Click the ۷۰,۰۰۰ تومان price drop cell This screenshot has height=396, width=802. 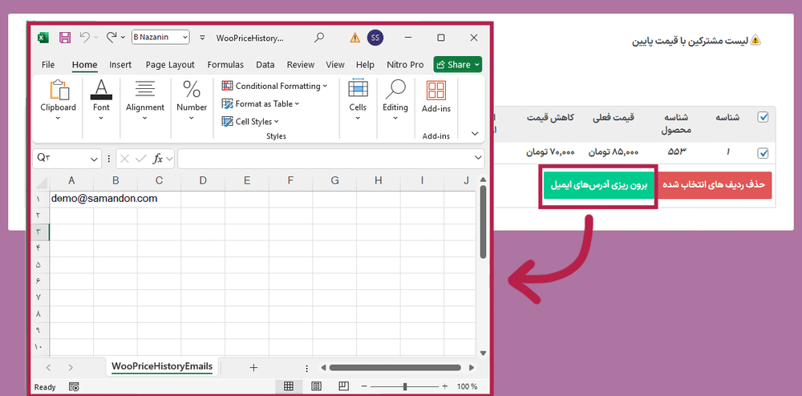[x=550, y=152]
